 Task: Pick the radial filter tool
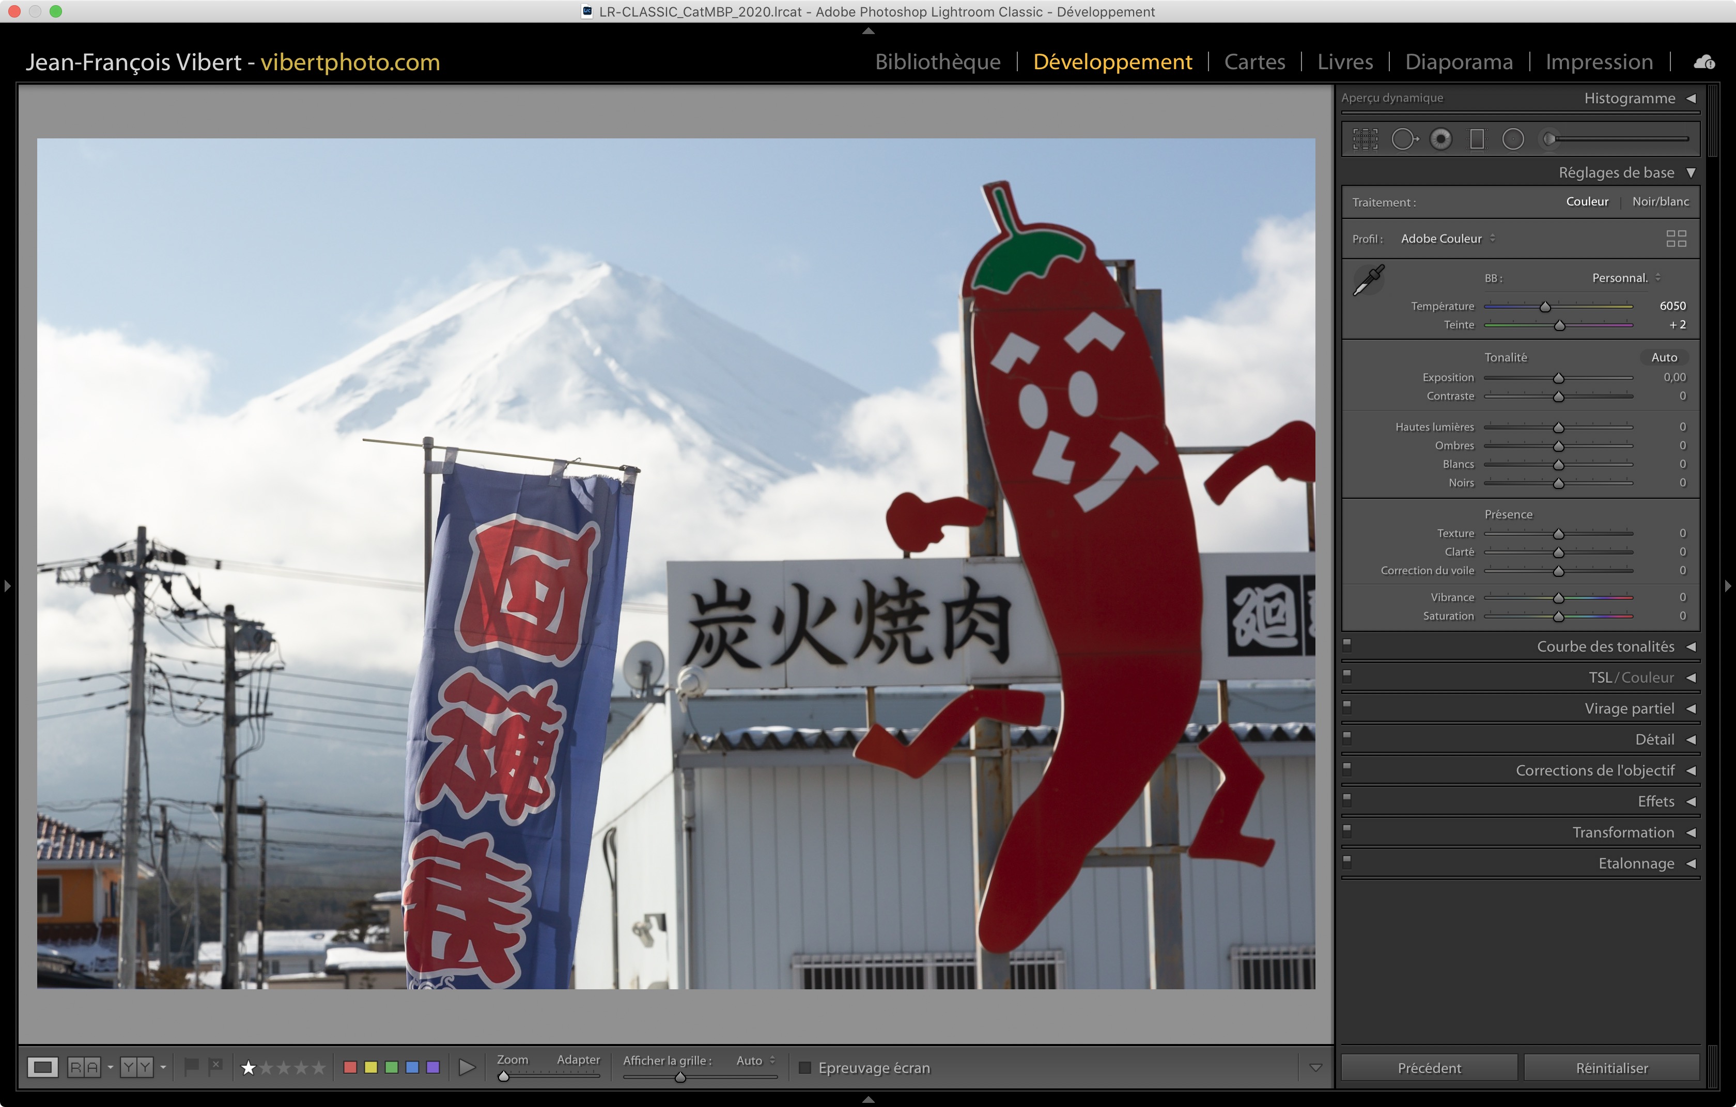click(1512, 139)
